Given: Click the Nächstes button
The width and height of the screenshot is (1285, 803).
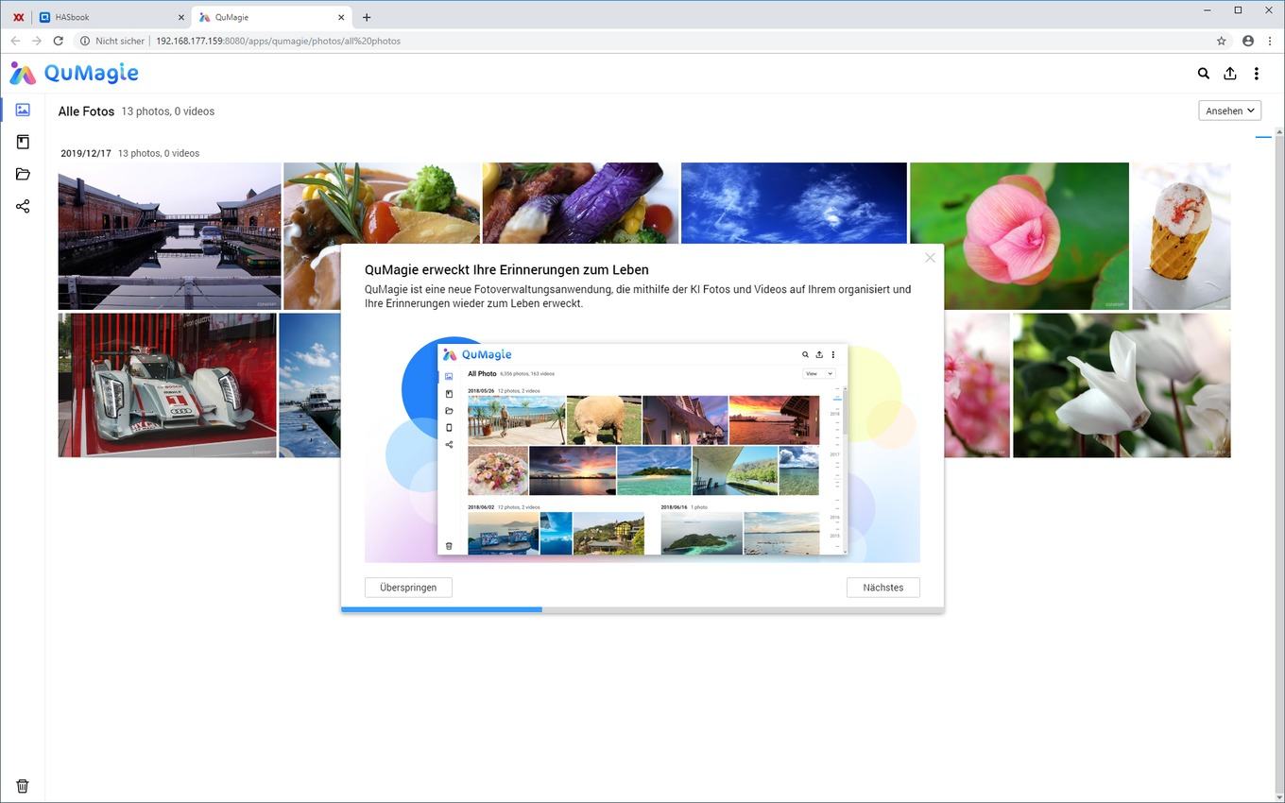Looking at the screenshot, I should 882,588.
